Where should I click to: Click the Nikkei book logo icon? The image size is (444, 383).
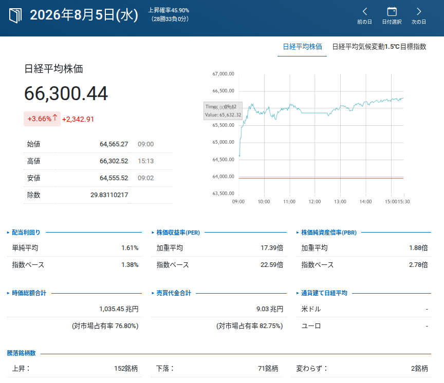(15, 15)
